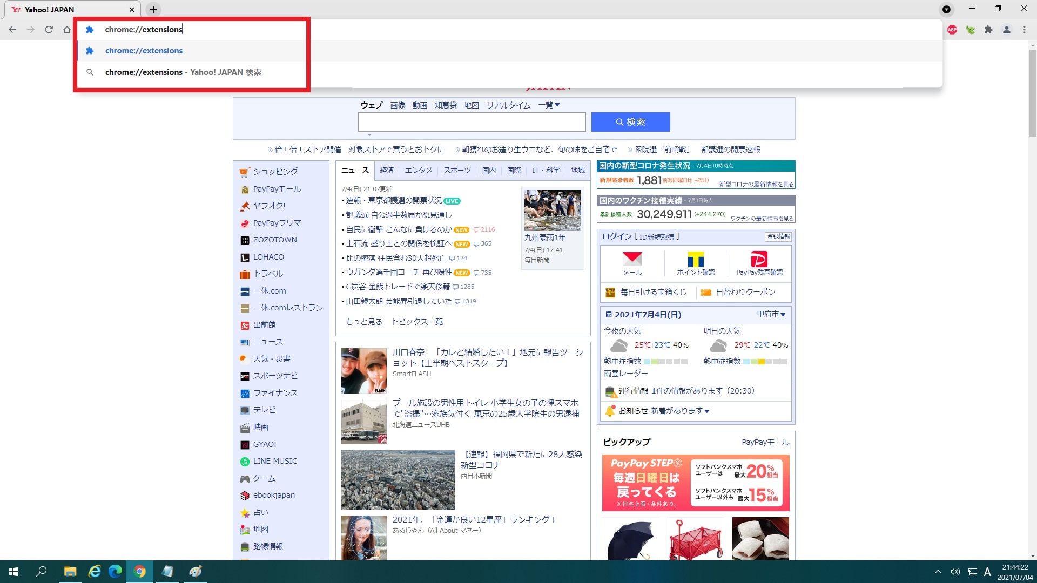1037x583 pixels.
Task: Open the volume icon in system tray
Action: point(955,572)
